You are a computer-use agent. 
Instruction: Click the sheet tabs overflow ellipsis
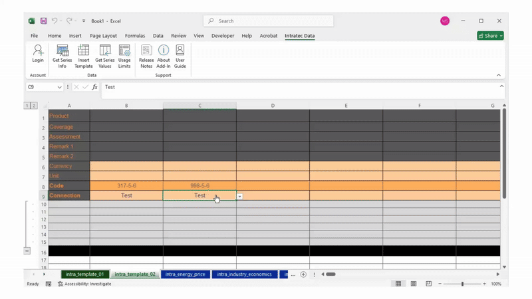coord(293,274)
